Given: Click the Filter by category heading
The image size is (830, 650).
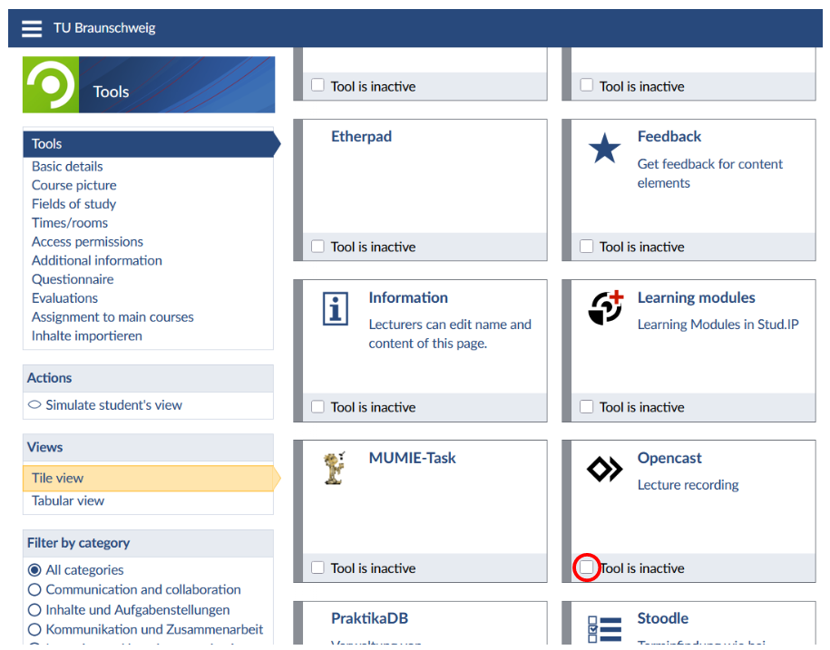Looking at the screenshot, I should click(x=78, y=543).
